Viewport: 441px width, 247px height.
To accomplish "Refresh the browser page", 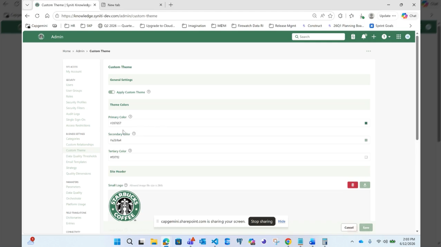I will pyautogui.click(x=37, y=16).
